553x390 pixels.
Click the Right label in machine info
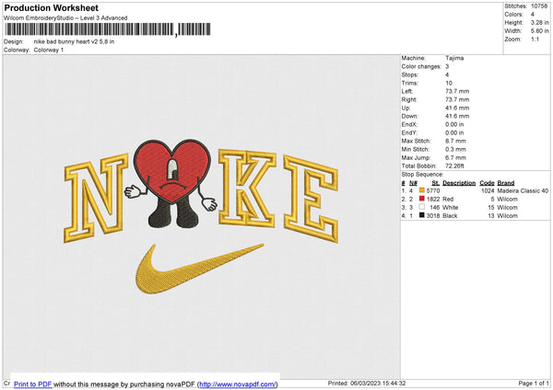coord(409,99)
